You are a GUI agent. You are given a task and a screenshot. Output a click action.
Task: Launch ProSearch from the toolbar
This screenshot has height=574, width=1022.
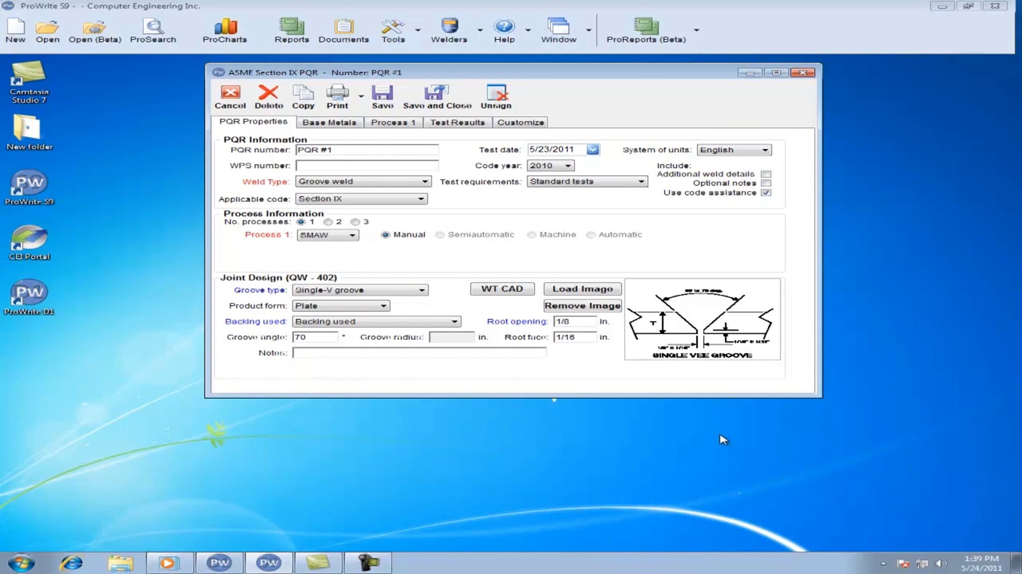(x=153, y=31)
